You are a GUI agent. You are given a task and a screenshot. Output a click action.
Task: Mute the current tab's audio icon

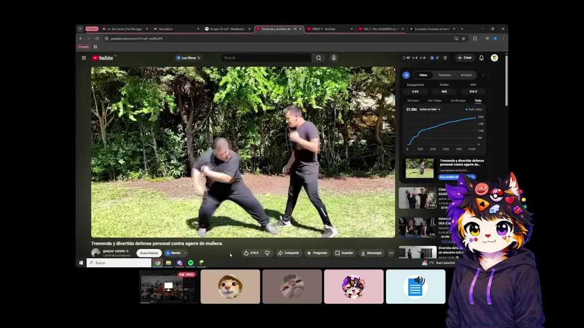295,29
